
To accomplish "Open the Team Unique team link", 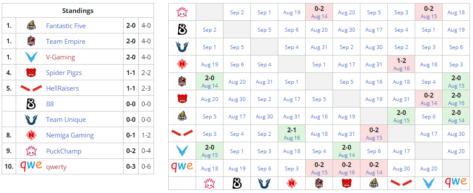I will click(x=66, y=120).
